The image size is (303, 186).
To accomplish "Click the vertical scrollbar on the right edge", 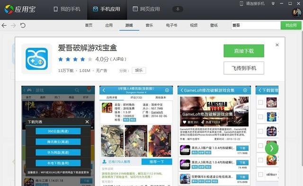I will point(302,98).
